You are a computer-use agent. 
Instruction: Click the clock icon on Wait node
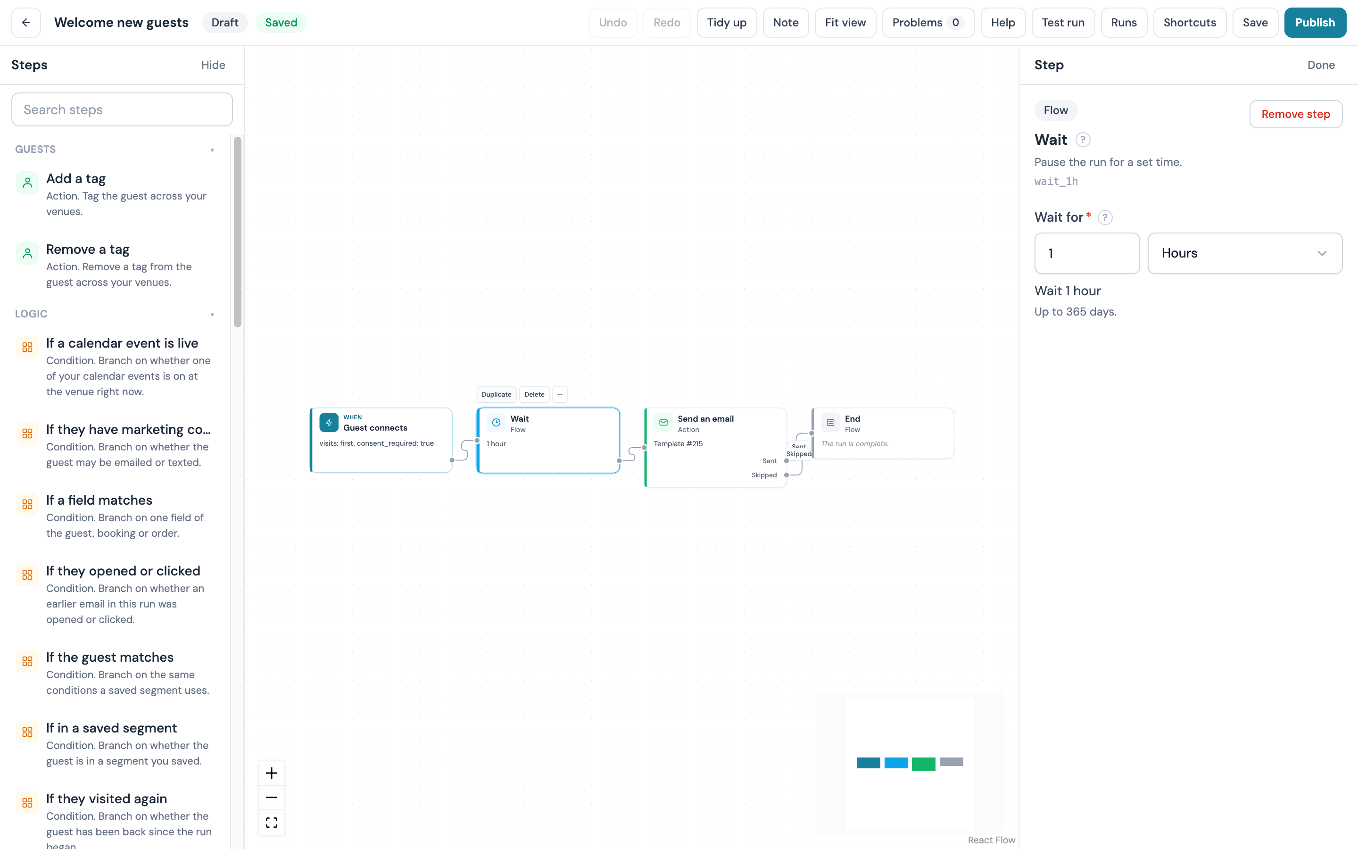click(x=496, y=422)
